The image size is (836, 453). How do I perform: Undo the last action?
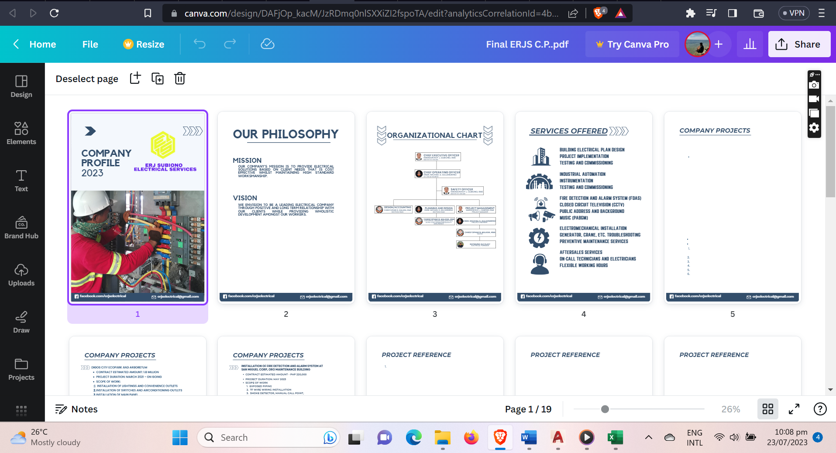tap(200, 44)
